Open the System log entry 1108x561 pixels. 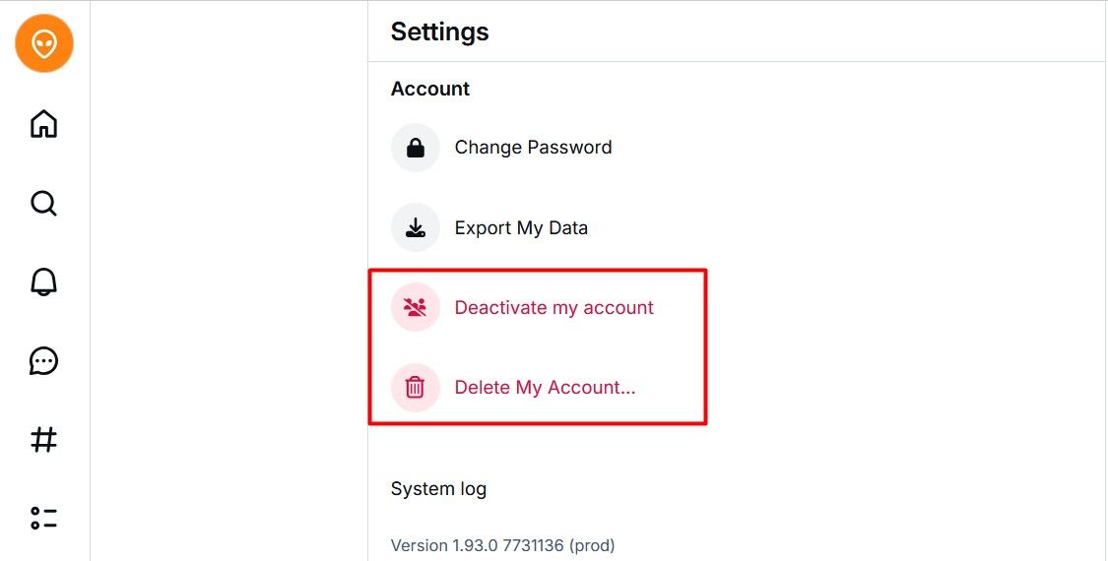(438, 489)
